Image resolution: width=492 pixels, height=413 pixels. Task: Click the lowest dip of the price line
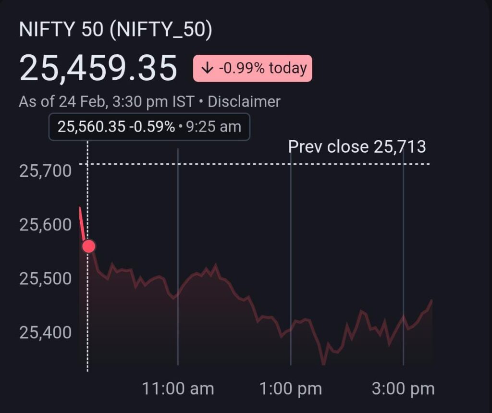coord(323,364)
